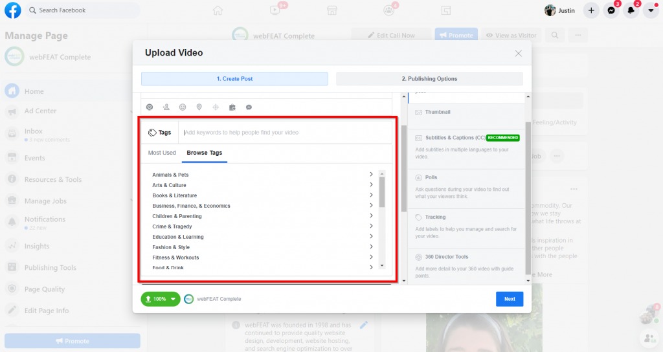Click the tag people icon

click(166, 107)
